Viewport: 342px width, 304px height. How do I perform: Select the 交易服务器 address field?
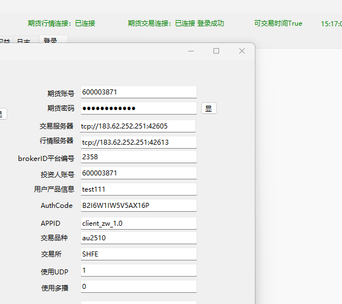point(139,126)
